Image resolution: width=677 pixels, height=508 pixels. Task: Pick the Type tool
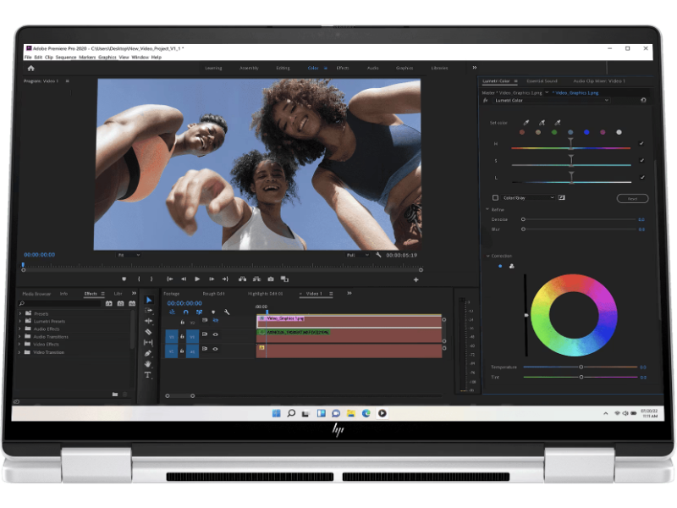[148, 374]
